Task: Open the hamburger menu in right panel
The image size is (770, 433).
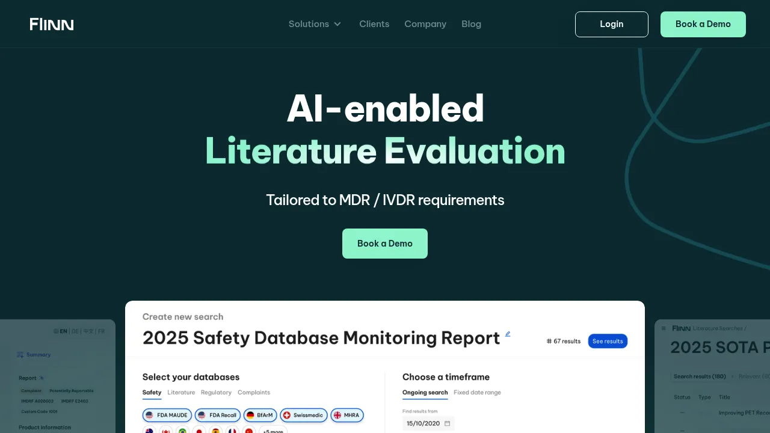Action: tap(664, 328)
